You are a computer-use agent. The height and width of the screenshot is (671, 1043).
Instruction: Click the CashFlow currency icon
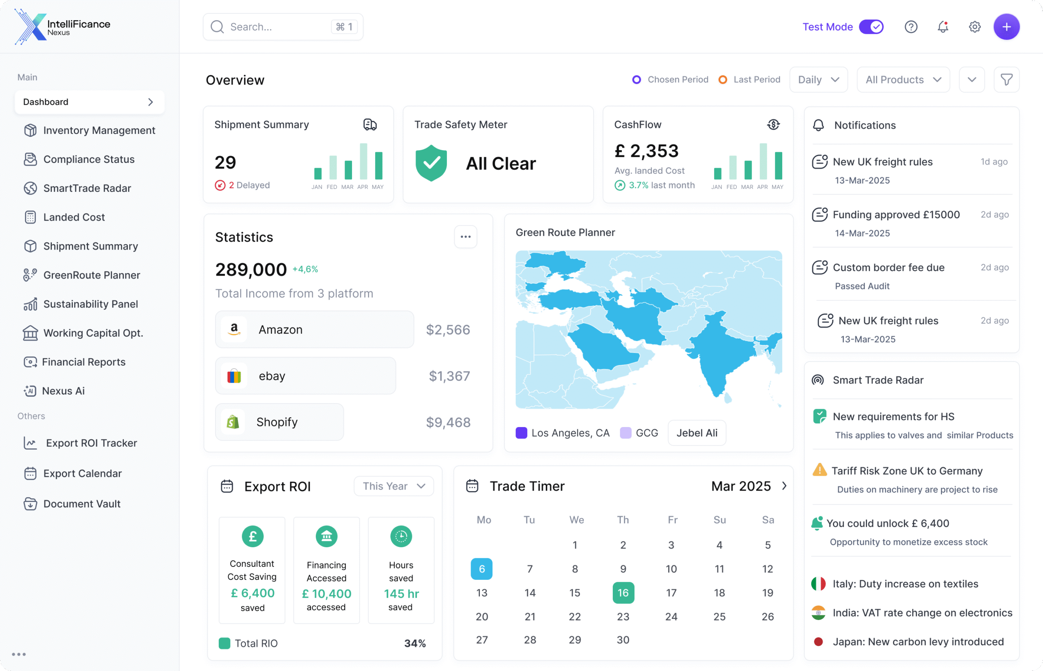[773, 125]
